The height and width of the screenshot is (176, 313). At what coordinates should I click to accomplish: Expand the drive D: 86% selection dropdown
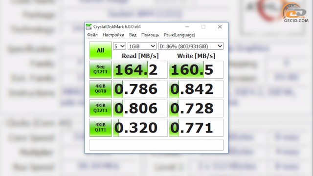pyautogui.click(x=191, y=46)
